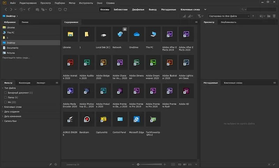Switch to the Папки panel tab
279x168 pixels.
click(x=25, y=22)
